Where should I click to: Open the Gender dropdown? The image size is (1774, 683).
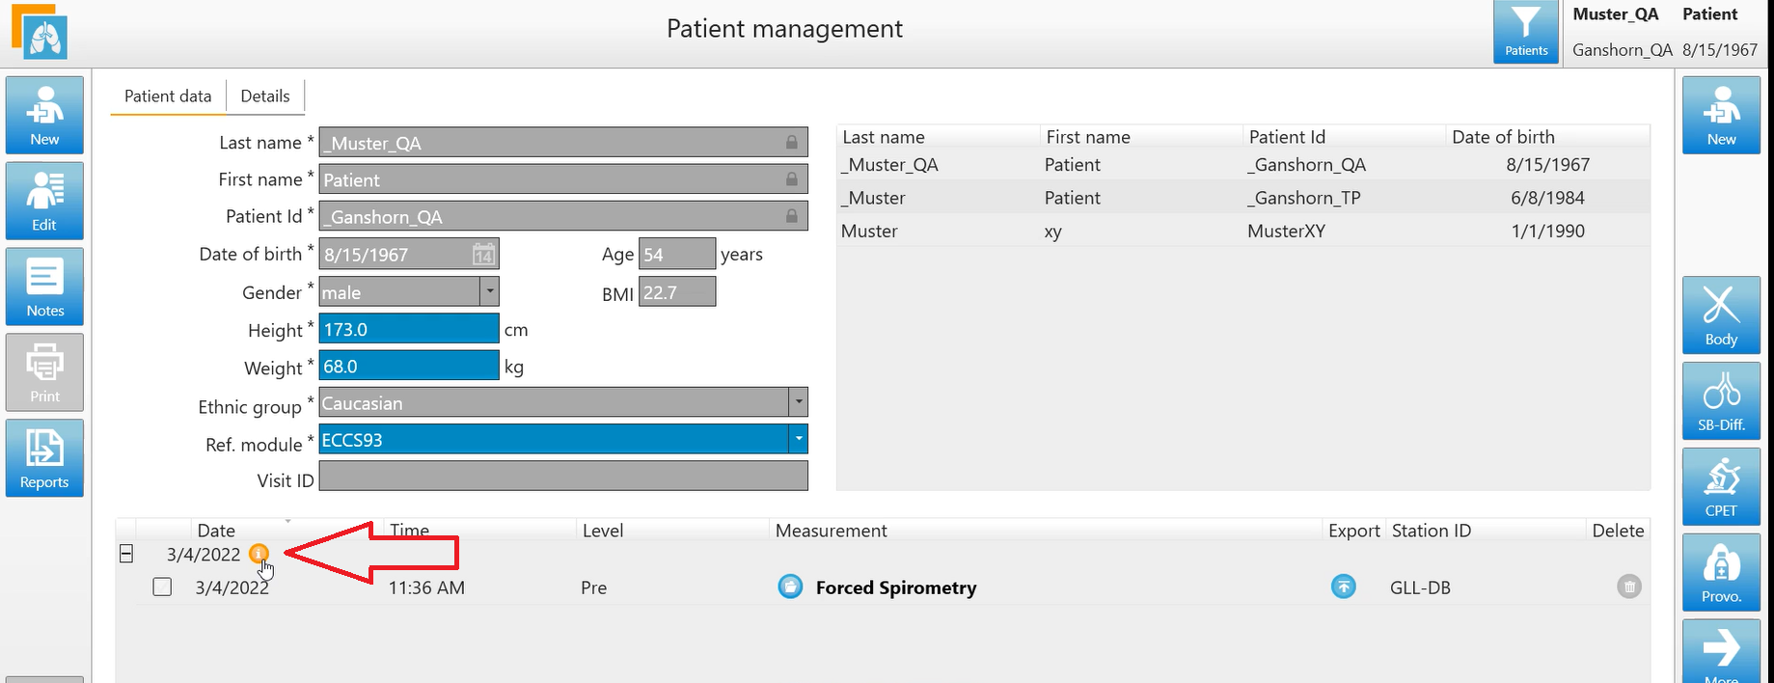pyautogui.click(x=489, y=291)
